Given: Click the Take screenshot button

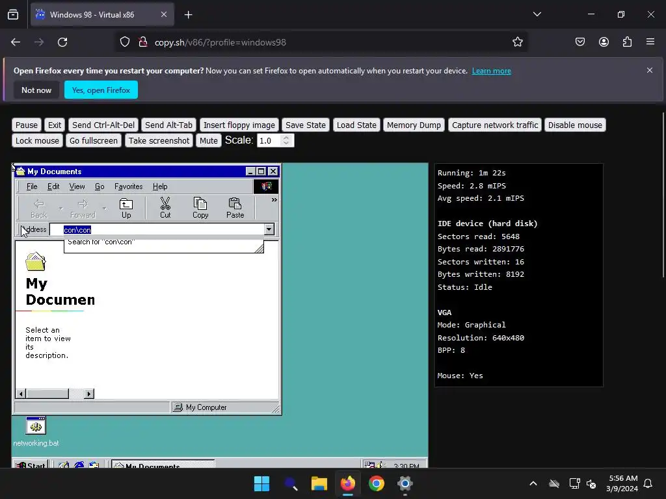Looking at the screenshot, I should click(x=159, y=140).
